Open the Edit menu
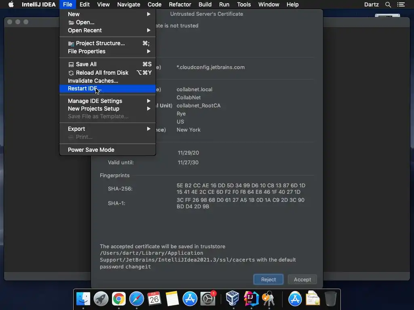Image resolution: width=414 pixels, height=310 pixels. coord(84,4)
